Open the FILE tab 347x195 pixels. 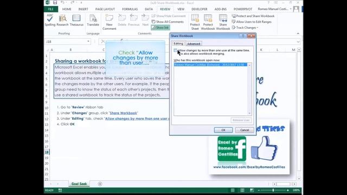[50, 9]
